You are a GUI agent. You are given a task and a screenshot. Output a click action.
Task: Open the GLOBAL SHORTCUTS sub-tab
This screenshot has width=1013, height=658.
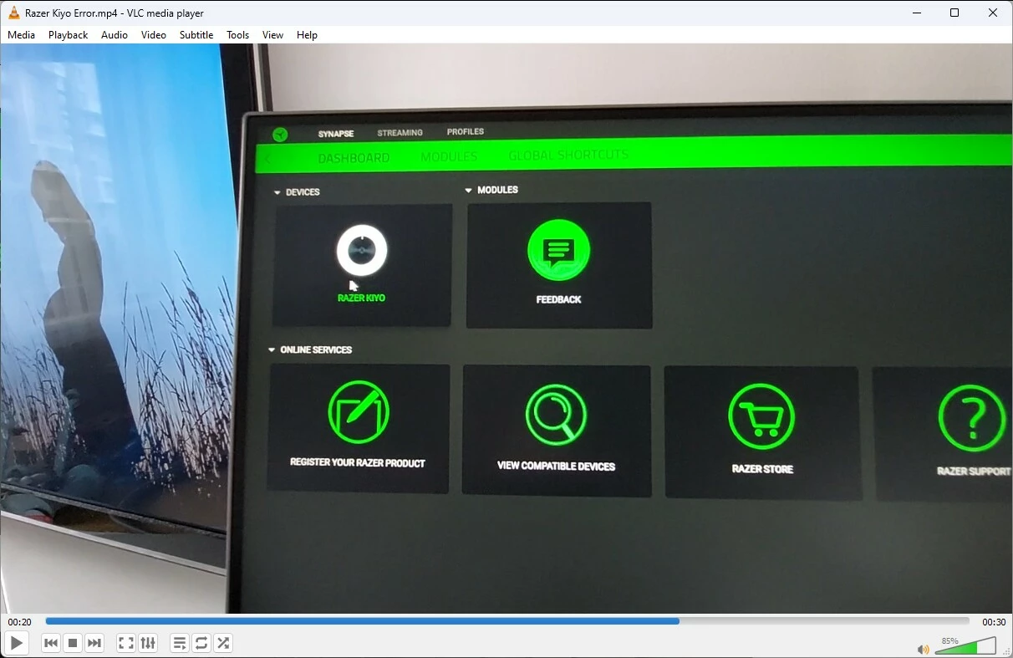(568, 155)
